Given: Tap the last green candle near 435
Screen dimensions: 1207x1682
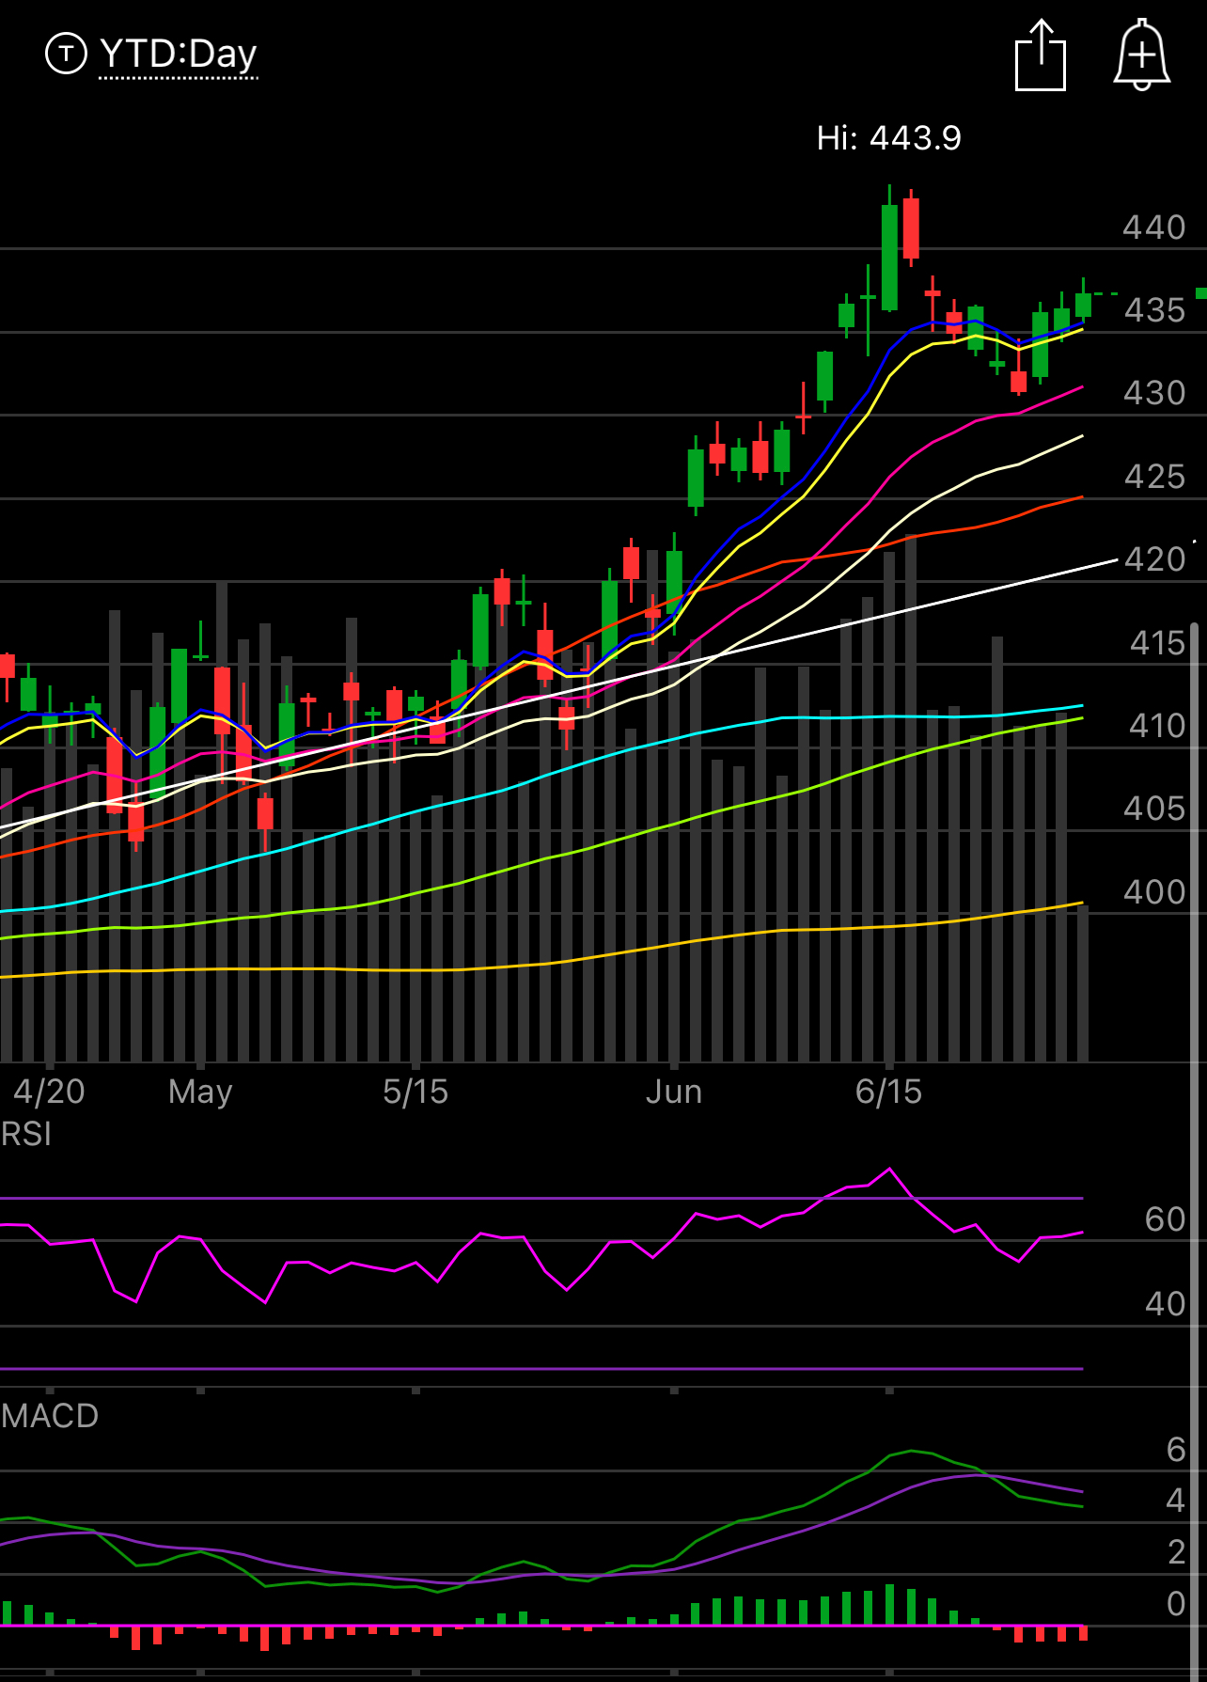Looking at the screenshot, I should click(x=1083, y=304).
